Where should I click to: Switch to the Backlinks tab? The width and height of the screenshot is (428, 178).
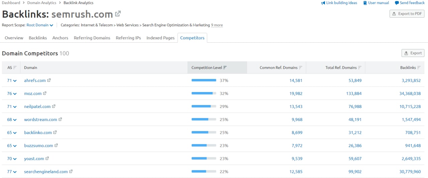[38, 38]
